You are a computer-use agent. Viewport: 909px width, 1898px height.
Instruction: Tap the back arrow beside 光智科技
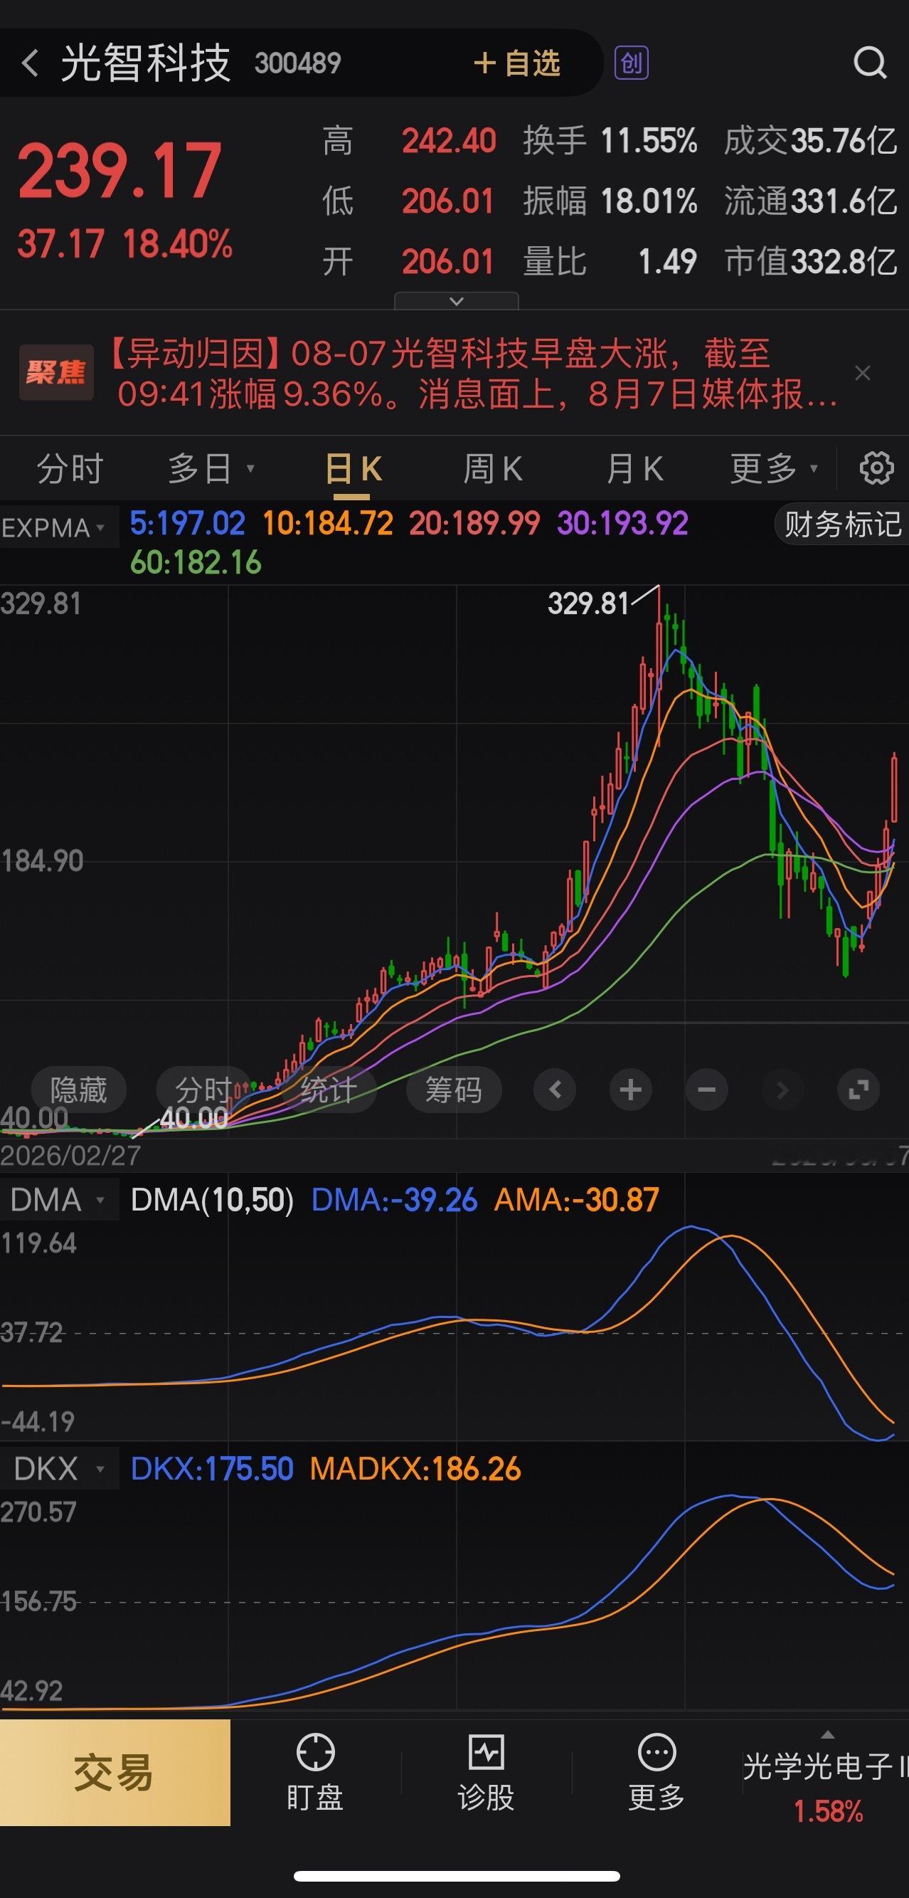click(x=29, y=63)
